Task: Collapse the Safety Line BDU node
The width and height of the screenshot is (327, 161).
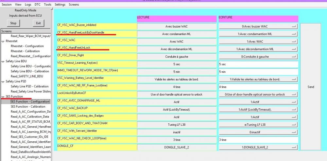Action: pyautogui.click(x=3, y=62)
